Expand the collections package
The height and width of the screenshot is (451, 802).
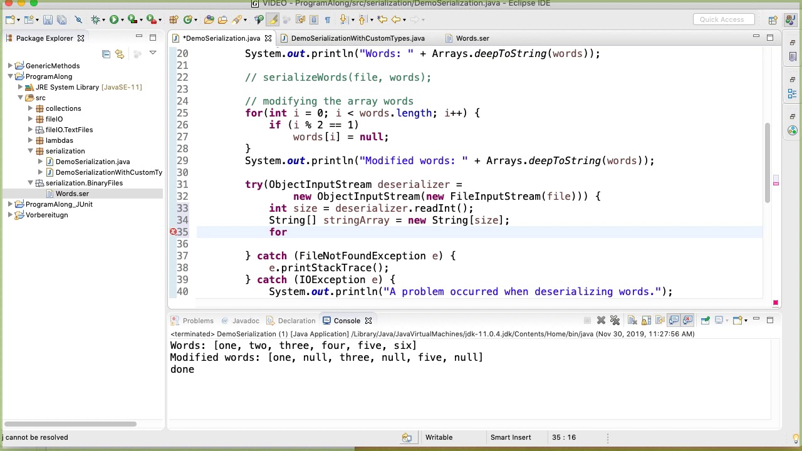[x=30, y=108]
